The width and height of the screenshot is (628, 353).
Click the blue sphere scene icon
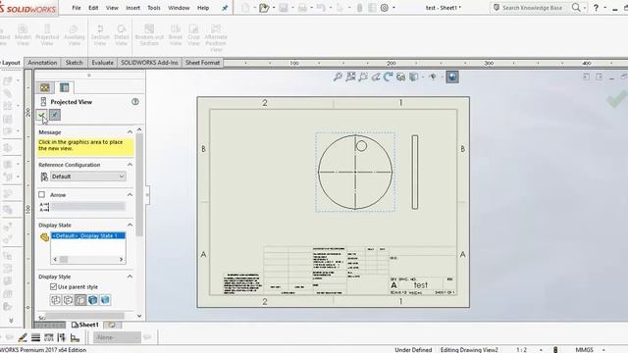pyautogui.click(x=452, y=76)
